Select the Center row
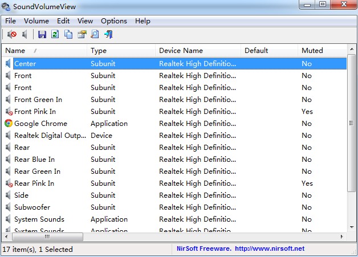Viewport: 358px width, 257px height. coord(174,63)
